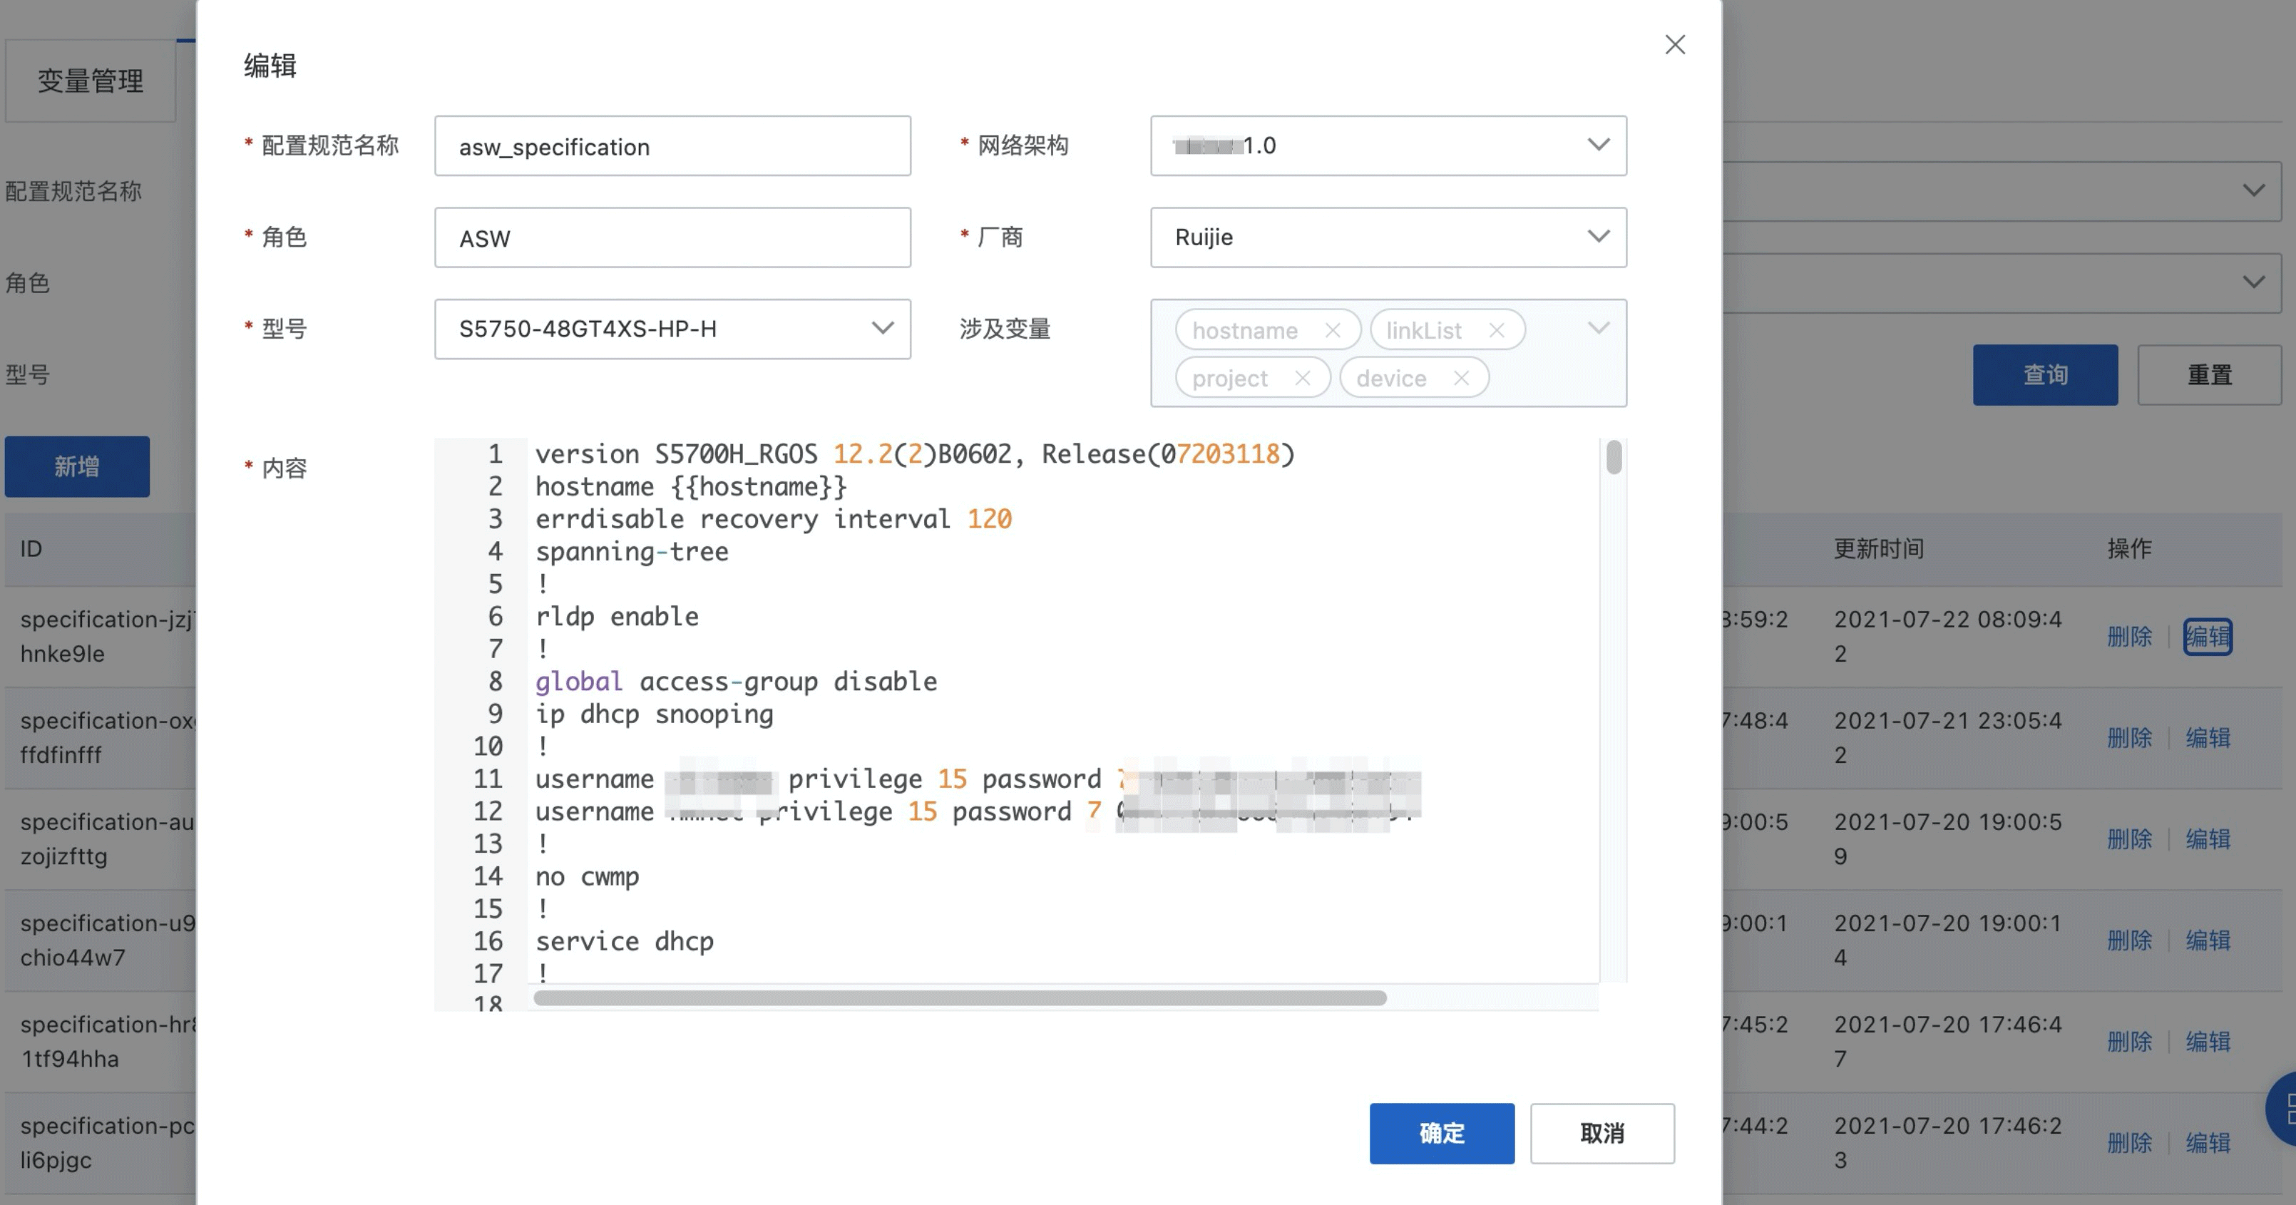The image size is (2296, 1205).
Task: Remove the project variable tag
Action: (x=1302, y=378)
